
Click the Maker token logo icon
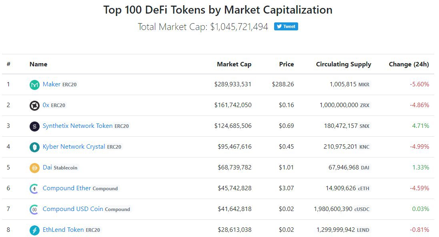coord(35,85)
